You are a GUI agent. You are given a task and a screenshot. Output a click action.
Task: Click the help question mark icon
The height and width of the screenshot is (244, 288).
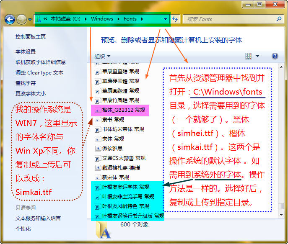coord(275,56)
